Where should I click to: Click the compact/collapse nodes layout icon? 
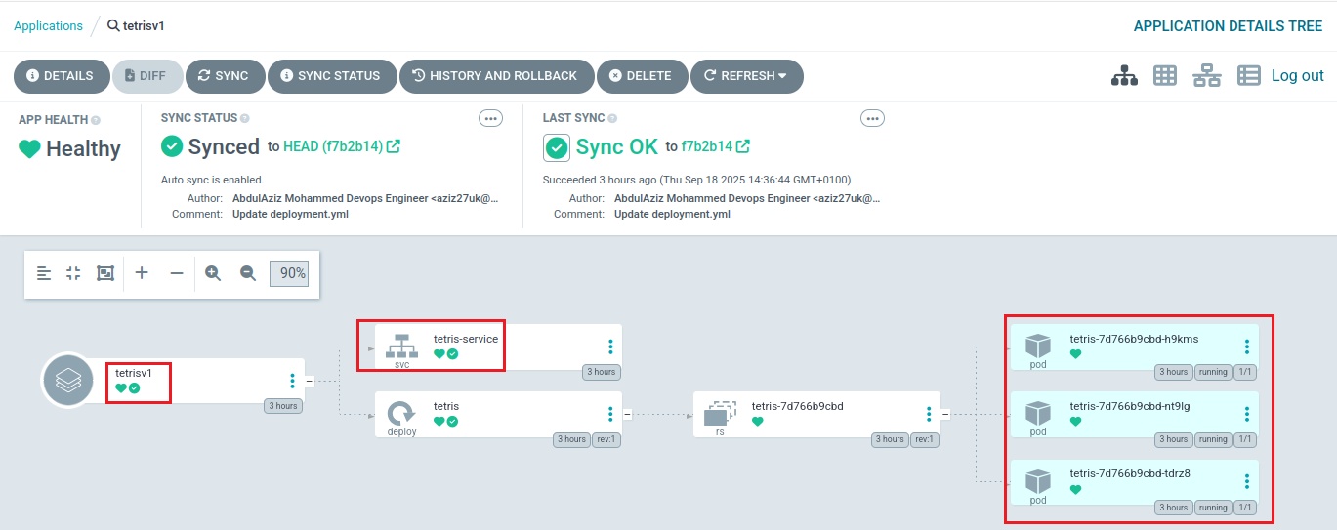pos(73,273)
